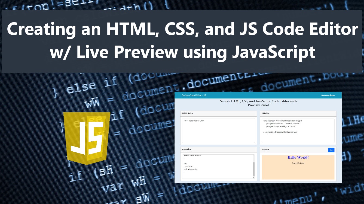Image resolution: width=364 pixels, height=204 pixels.
Task: Click the SourceCodester text inside the preview output
Action: (x=298, y=163)
